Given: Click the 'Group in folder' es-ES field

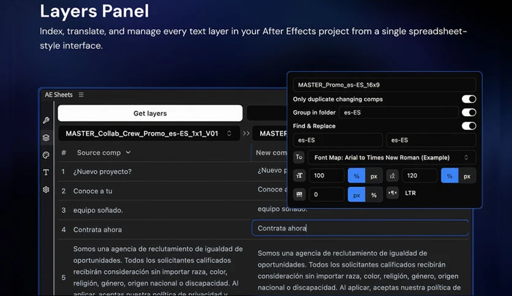Looking at the screenshot, I should tap(398, 113).
